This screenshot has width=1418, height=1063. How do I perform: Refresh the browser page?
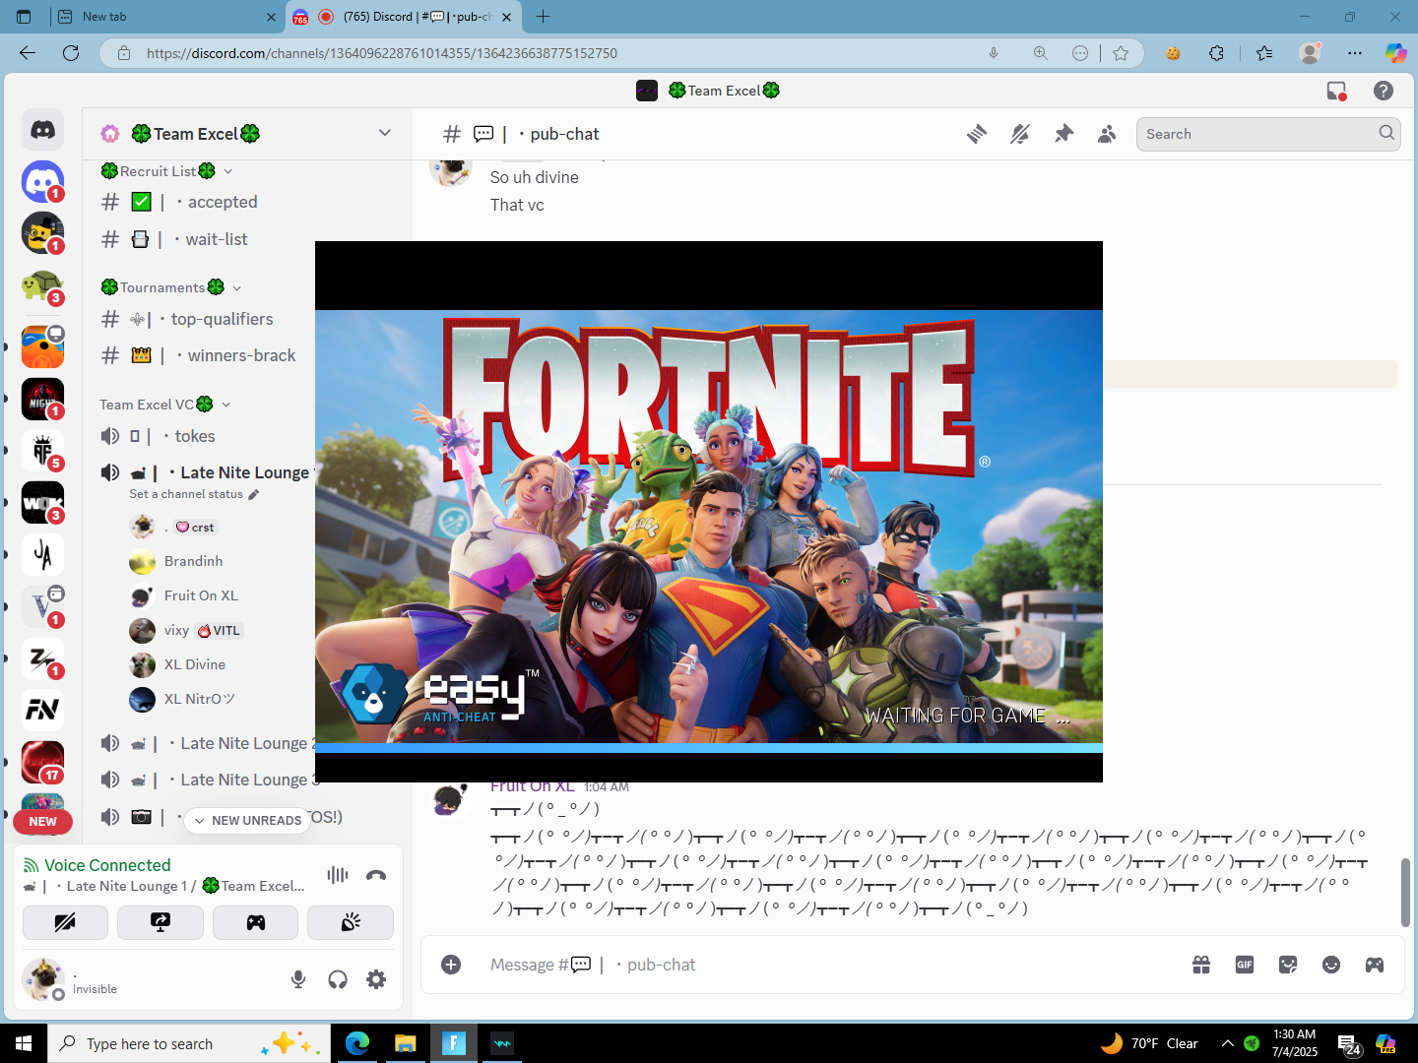point(71,53)
